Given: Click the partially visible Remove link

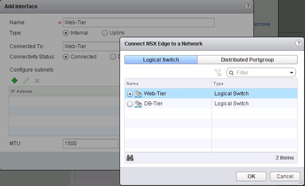Looking at the screenshot, I should click(x=262, y=24).
